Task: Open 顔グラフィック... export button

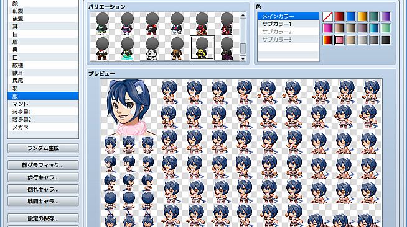Action: [x=43, y=165]
